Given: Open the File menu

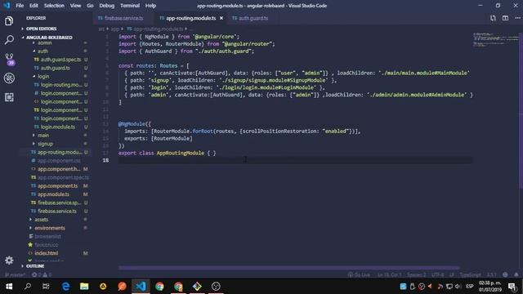Looking at the screenshot, I should (20, 6).
